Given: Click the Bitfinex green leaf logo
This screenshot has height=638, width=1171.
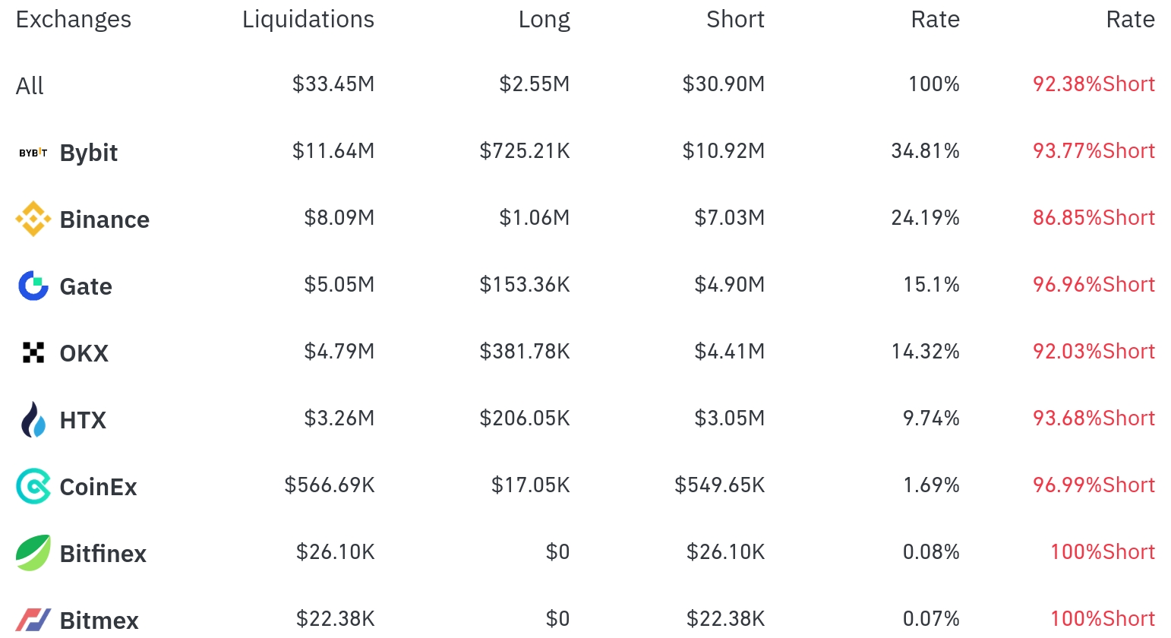Looking at the screenshot, I should pyautogui.click(x=33, y=553).
